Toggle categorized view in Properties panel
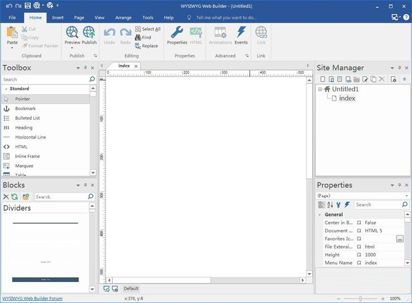Image resolution: width=412 pixels, height=303 pixels. 321,205
